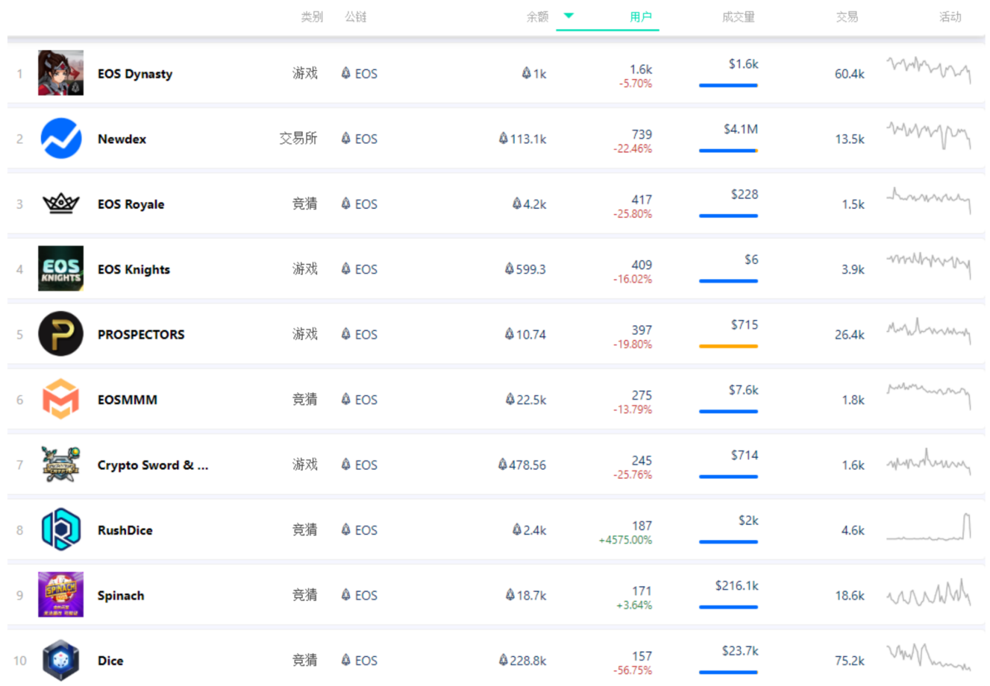Click 竞猜 category in EOS Royale row
This screenshot has height=686, width=990.
click(305, 204)
